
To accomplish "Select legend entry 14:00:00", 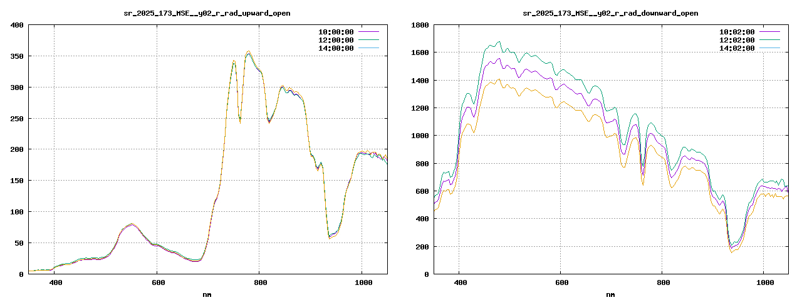I will coord(335,48).
